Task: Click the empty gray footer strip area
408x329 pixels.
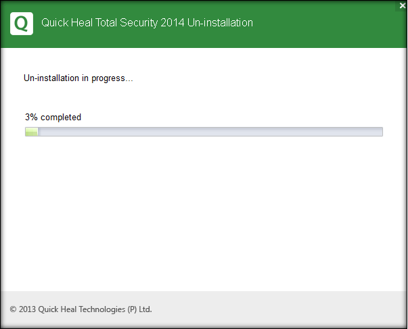Action: click(284, 309)
